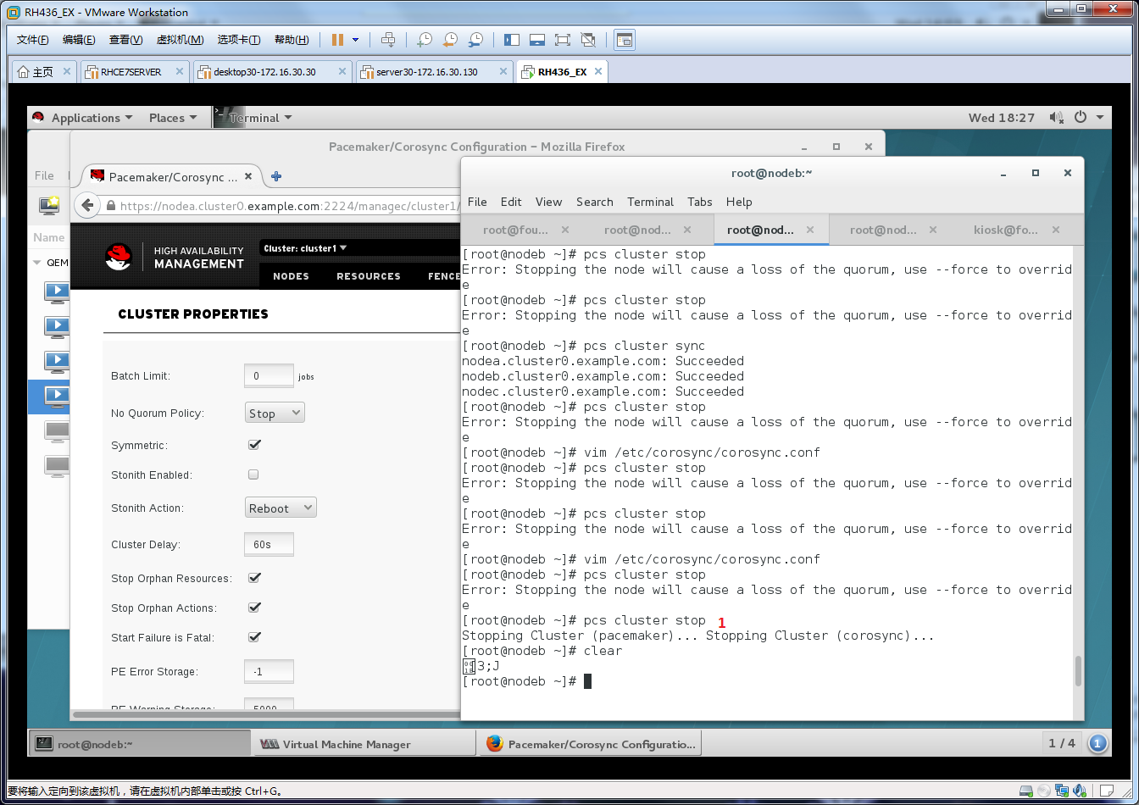The height and width of the screenshot is (805, 1139).
Task: Open the power options arrow beside pause
Action: click(x=355, y=40)
